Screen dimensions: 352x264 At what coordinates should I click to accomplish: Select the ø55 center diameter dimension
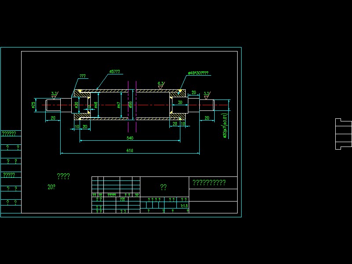pyautogui.click(x=130, y=104)
